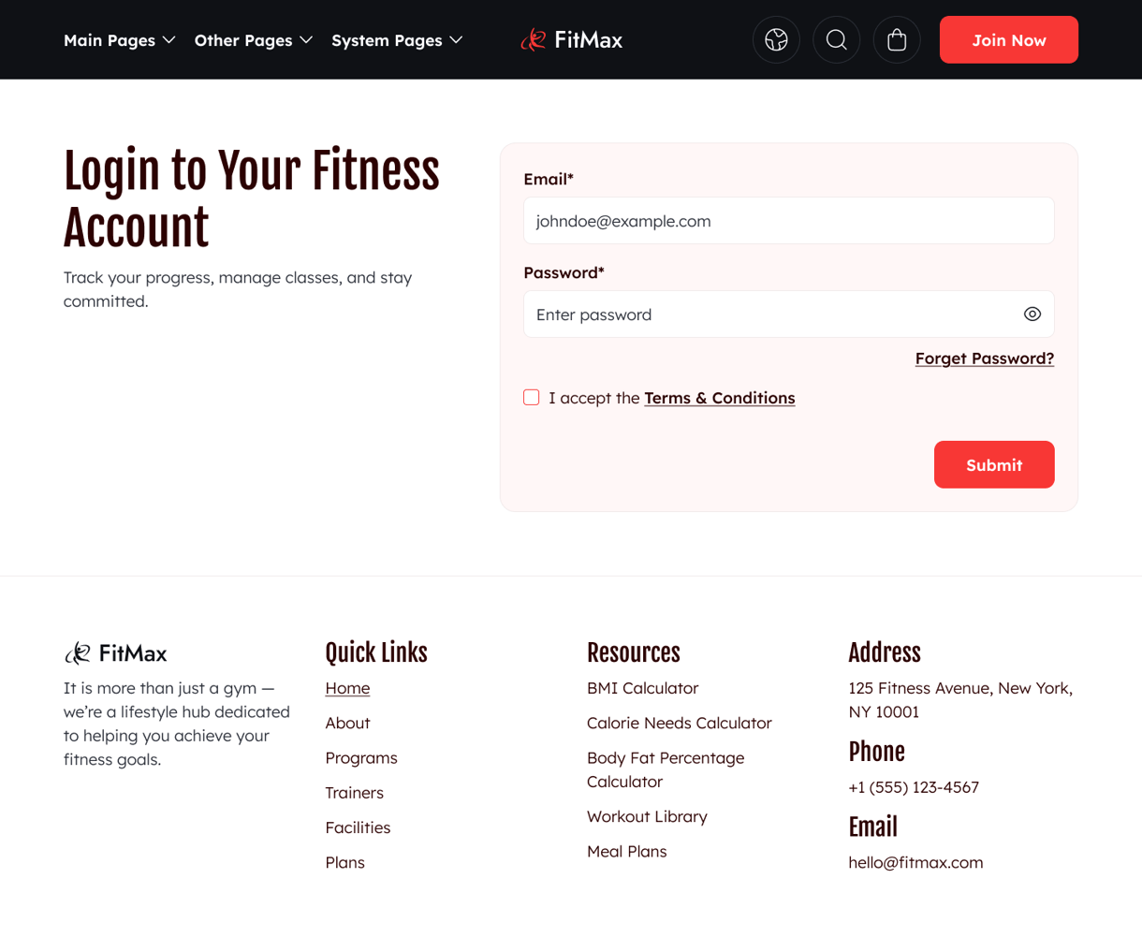Click the password input field
This screenshot has height=937, width=1142.
pyautogui.click(x=768, y=314)
